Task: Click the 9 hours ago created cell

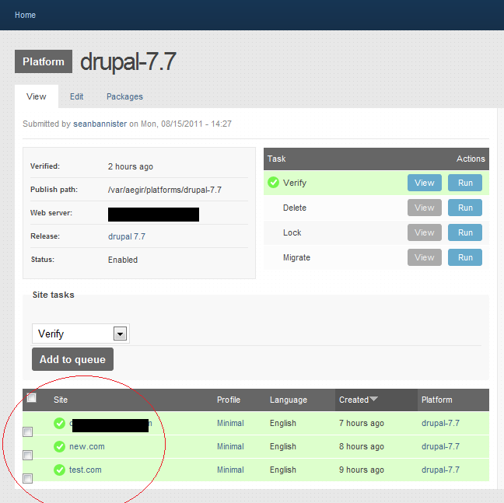Action: [x=362, y=470]
